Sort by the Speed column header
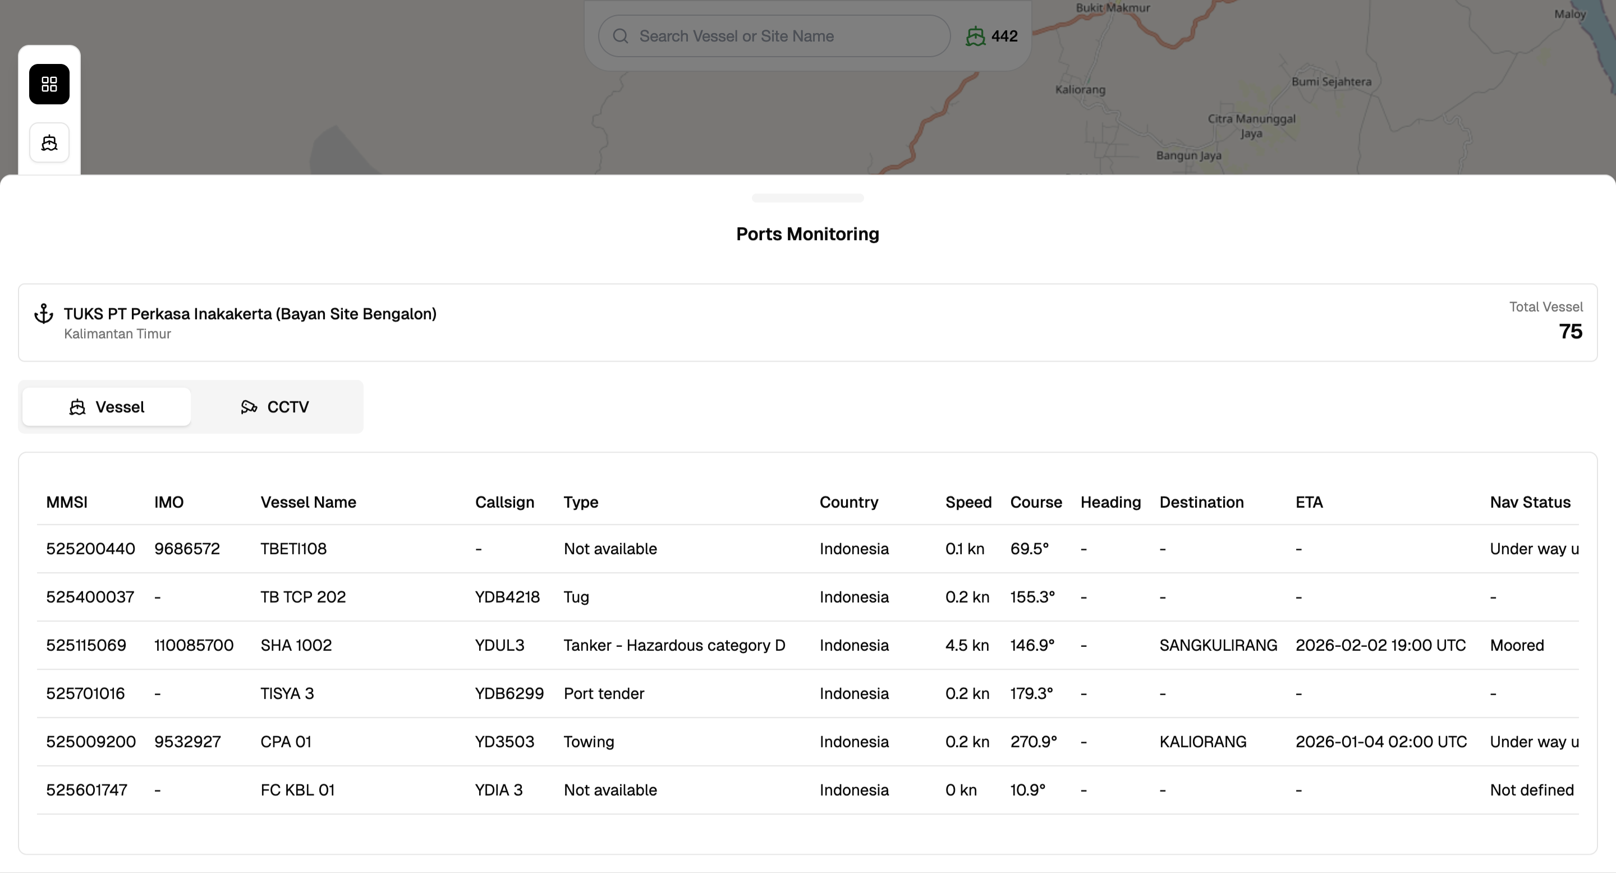 pyautogui.click(x=968, y=502)
